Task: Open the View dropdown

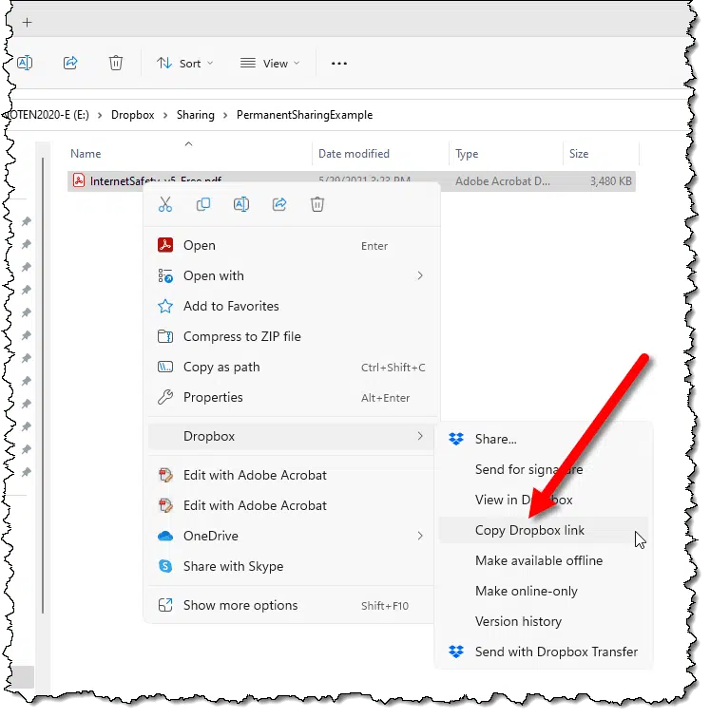Action: (270, 64)
